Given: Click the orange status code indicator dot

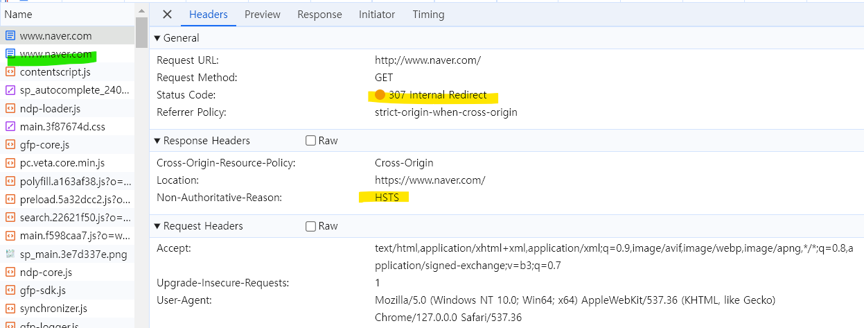Looking at the screenshot, I should (x=380, y=95).
